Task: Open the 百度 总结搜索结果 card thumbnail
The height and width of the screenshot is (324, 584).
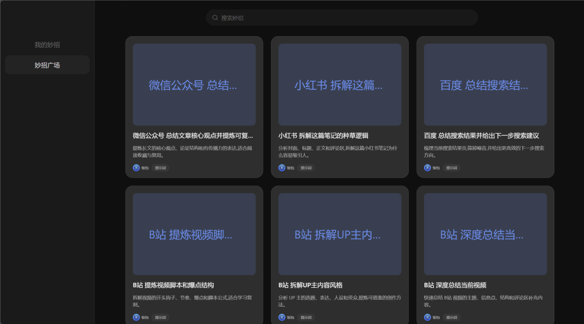Action: [x=485, y=84]
